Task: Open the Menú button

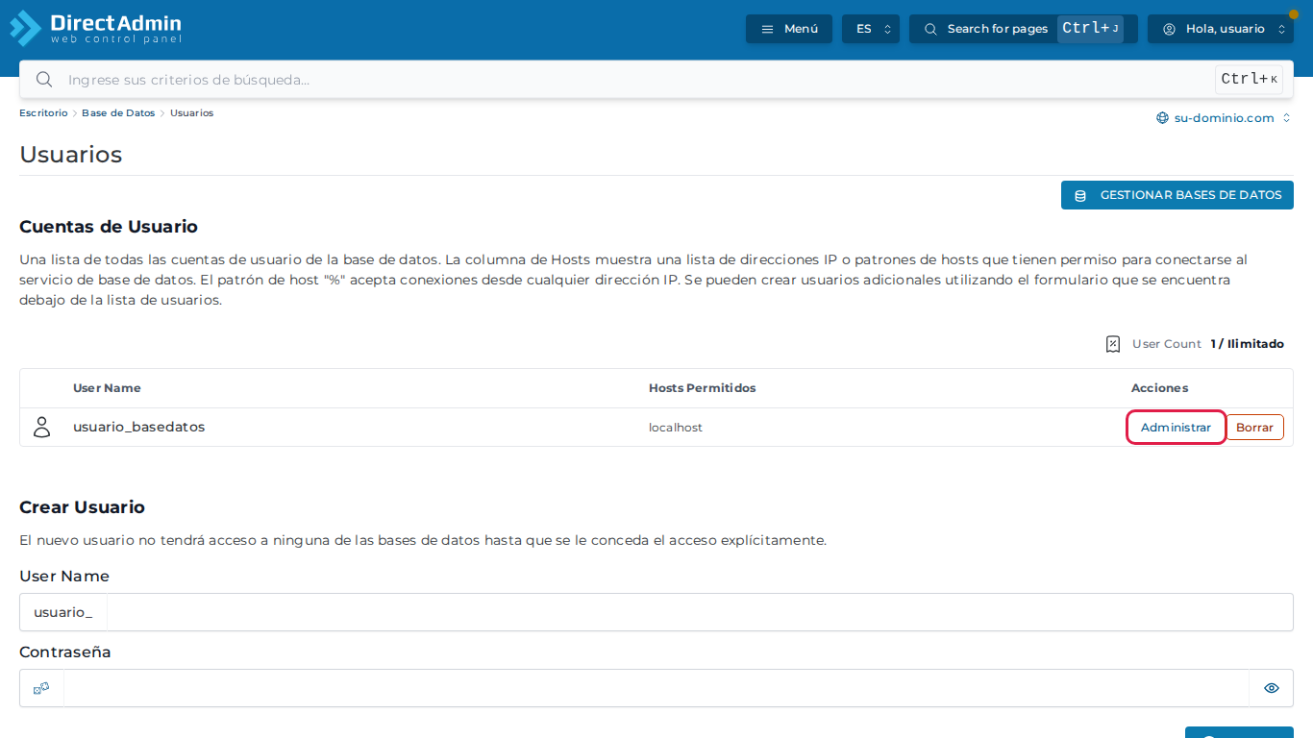Action: (x=789, y=29)
